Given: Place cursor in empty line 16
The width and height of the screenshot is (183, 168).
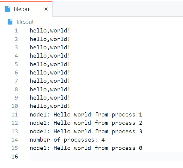Looking at the screenshot, I should point(106,156).
